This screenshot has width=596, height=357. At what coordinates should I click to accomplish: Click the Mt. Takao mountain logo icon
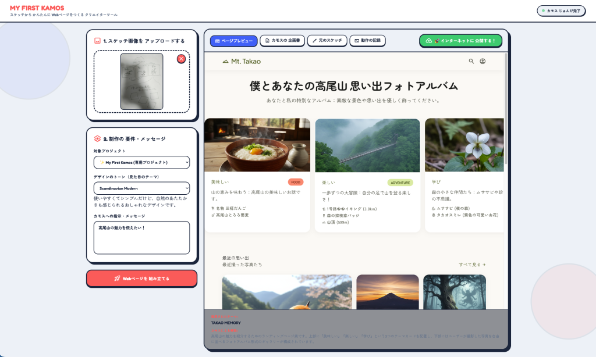point(225,61)
